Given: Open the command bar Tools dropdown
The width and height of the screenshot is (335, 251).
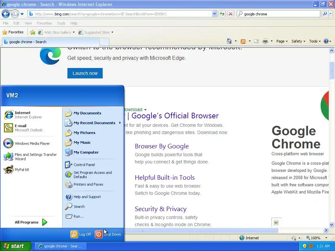Looking at the screenshot, I should pos(315,41).
